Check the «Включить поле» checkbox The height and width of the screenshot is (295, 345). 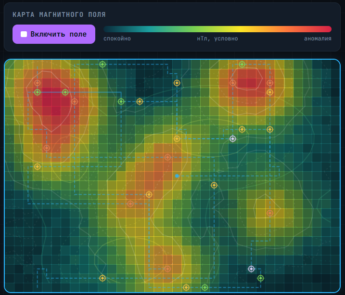[x=24, y=34]
